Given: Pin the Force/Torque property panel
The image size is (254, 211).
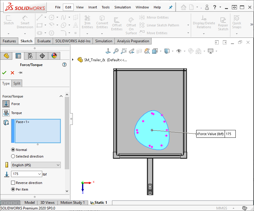Looking at the screenshot, I should [x=20, y=73].
